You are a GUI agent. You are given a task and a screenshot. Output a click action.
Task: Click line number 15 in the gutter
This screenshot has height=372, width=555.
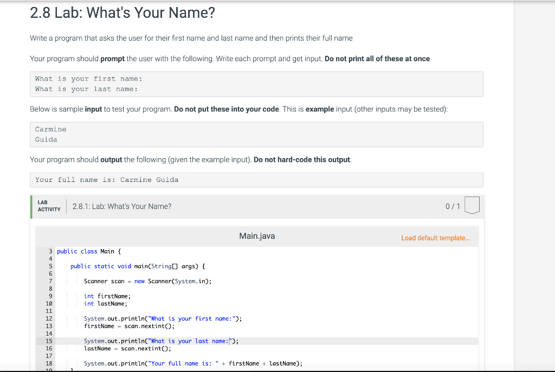point(49,341)
